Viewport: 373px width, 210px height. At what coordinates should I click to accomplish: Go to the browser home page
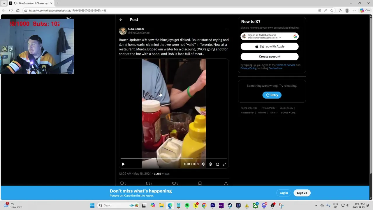click(x=18, y=10)
